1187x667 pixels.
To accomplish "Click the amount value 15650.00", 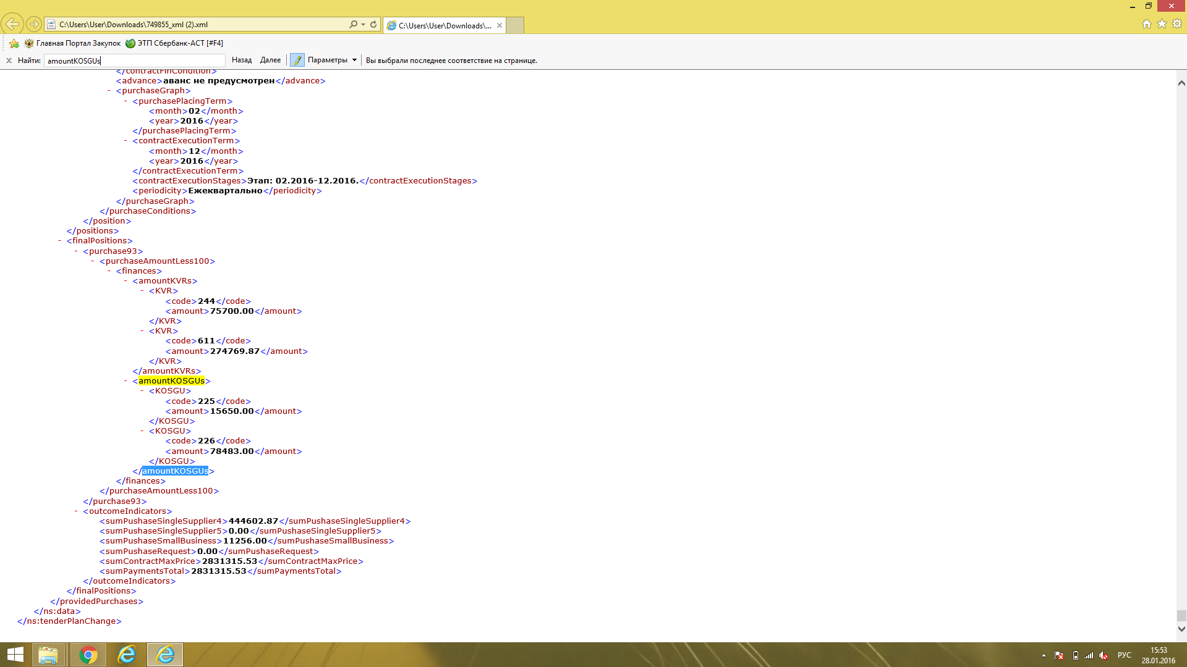I will click(232, 411).
